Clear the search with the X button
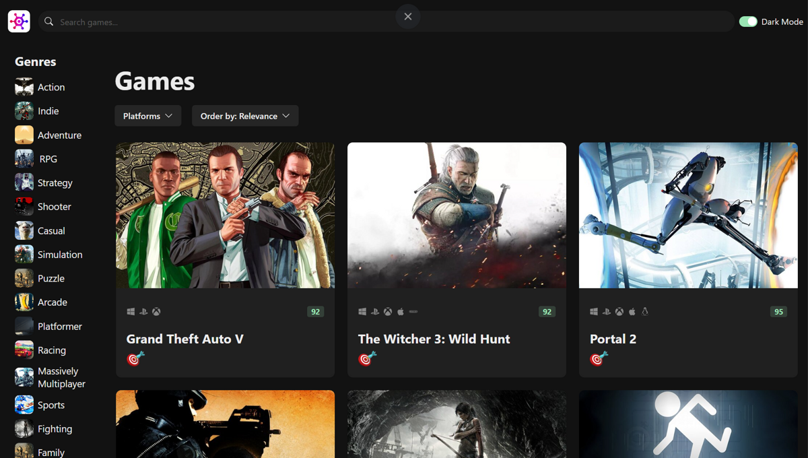The image size is (808, 458). [407, 16]
